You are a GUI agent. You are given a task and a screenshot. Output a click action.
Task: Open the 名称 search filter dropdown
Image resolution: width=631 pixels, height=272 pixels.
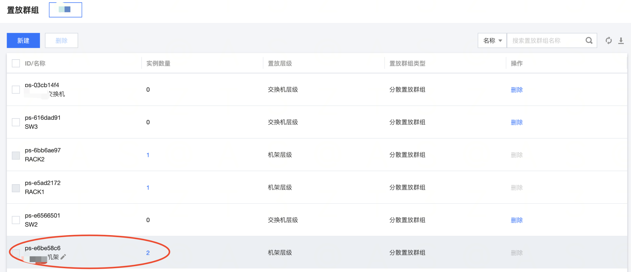tap(492, 41)
